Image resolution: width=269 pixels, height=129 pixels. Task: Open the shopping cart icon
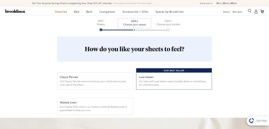(262, 12)
